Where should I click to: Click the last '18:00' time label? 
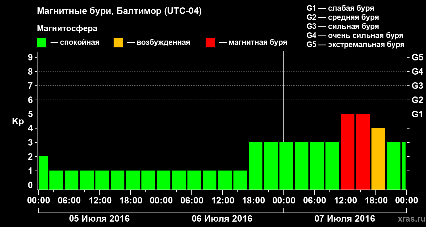(x=376, y=201)
